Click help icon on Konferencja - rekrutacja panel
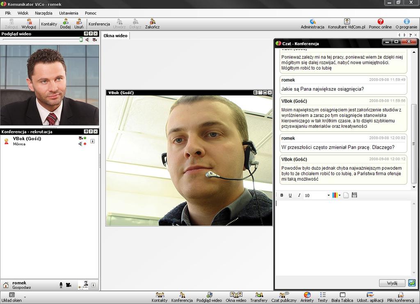The width and height of the screenshot is (420, 304). [91, 132]
